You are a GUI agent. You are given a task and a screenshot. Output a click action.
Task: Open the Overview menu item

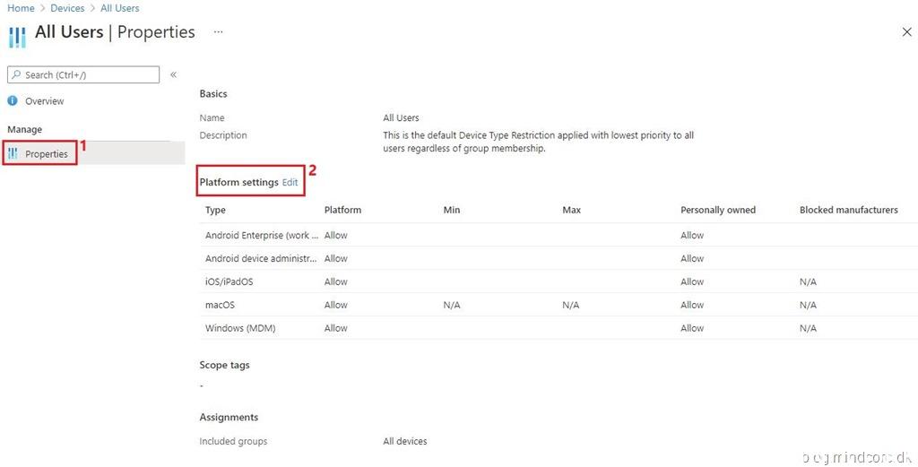(44, 101)
